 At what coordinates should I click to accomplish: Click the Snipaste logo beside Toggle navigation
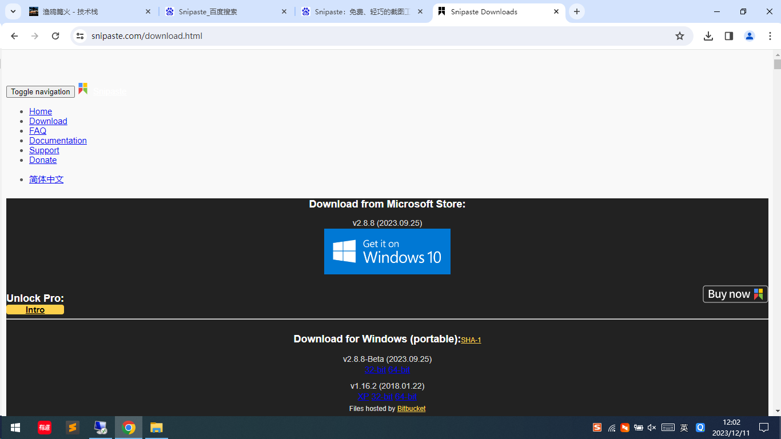click(83, 89)
